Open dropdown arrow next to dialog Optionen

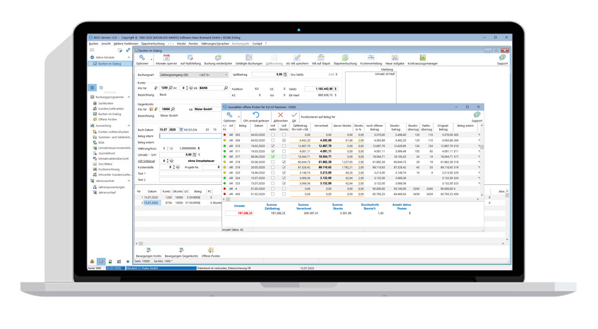click(239, 117)
